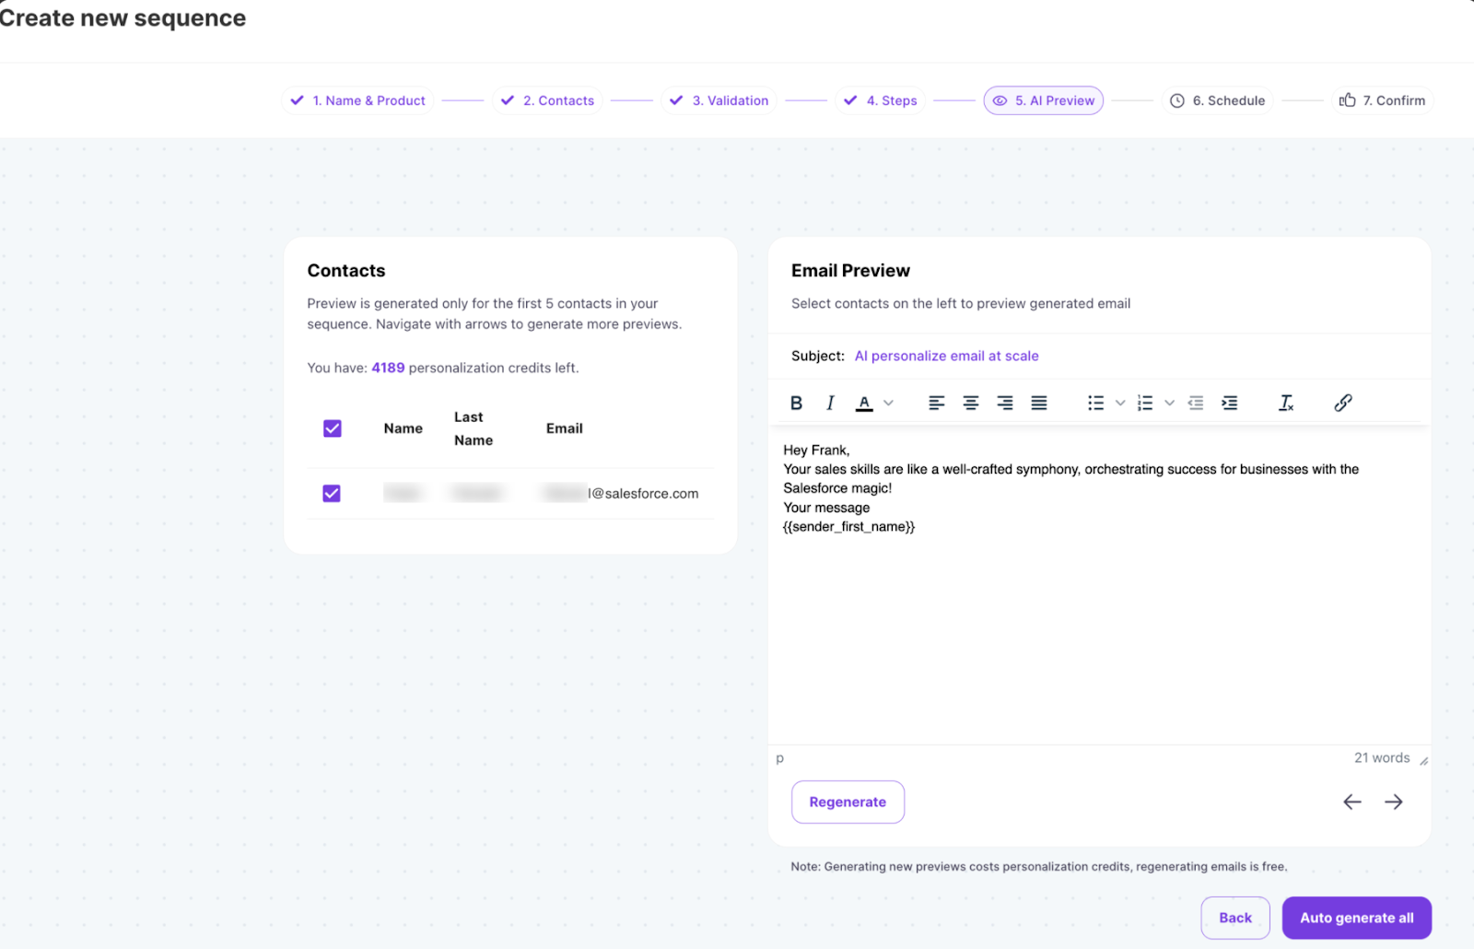1474x949 pixels.
Task: Expand the bullet list style options
Action: [1120, 403]
